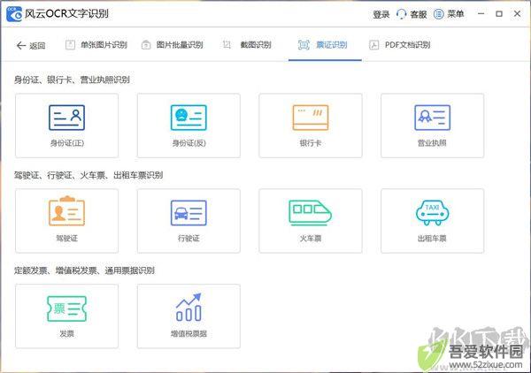Viewport: 531px width, 373px height.
Task: Click the 火车票 label
Action: [311, 239]
